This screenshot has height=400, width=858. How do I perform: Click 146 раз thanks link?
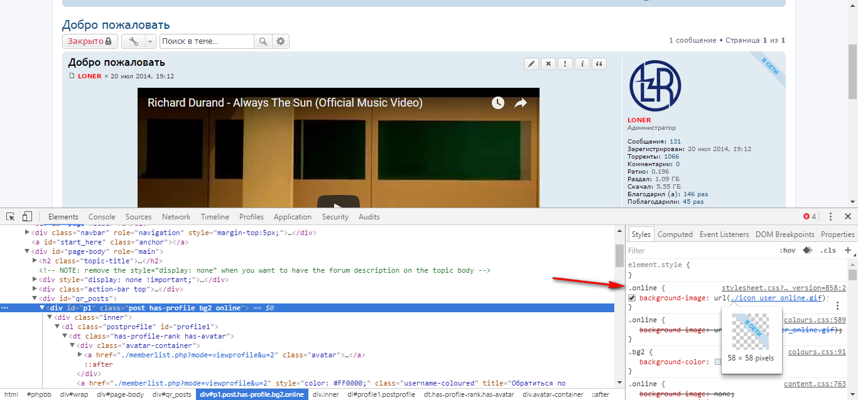696,194
